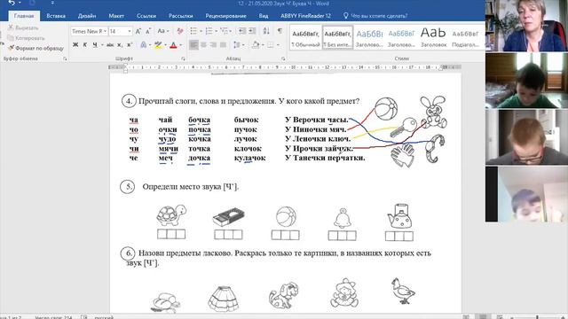Click the text effects glowing A icon

(144, 45)
